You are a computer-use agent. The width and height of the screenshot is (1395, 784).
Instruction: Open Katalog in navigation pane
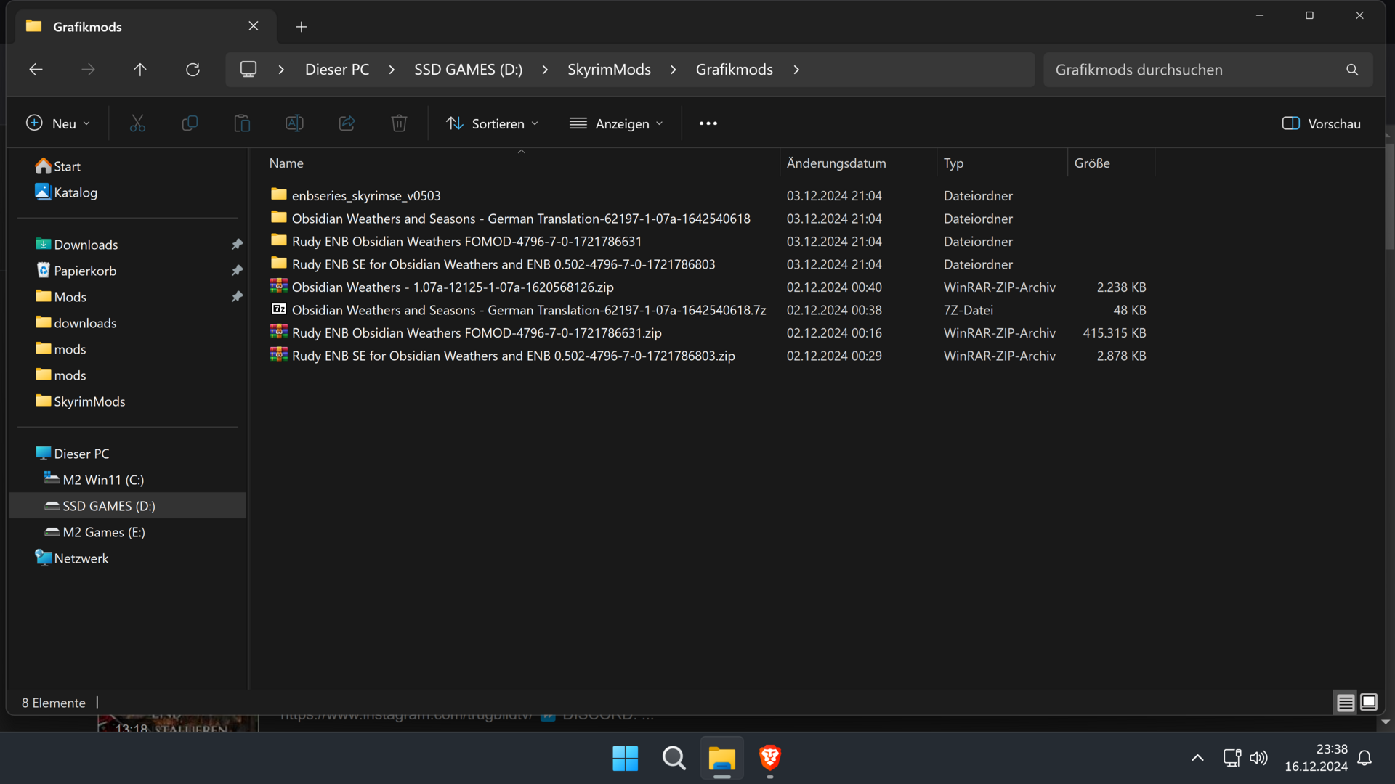coord(66,192)
